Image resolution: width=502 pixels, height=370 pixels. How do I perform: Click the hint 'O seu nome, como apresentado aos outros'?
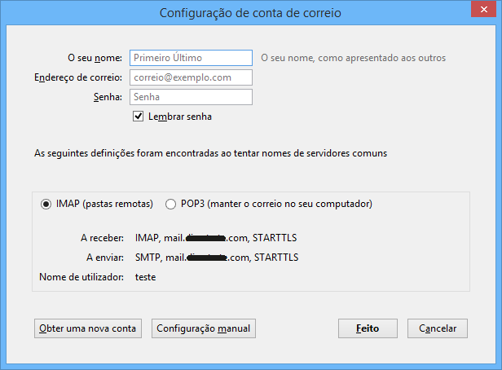(353, 58)
